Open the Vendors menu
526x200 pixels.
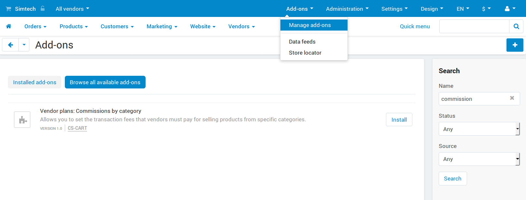pos(242,26)
